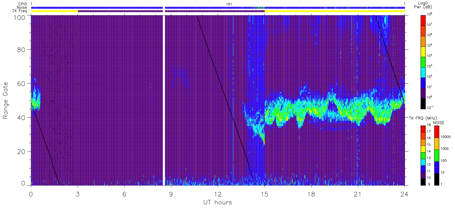This screenshot has width=455, height=210.
Task: Click the "Noise" row label above the plot
Action: click(x=23, y=7)
